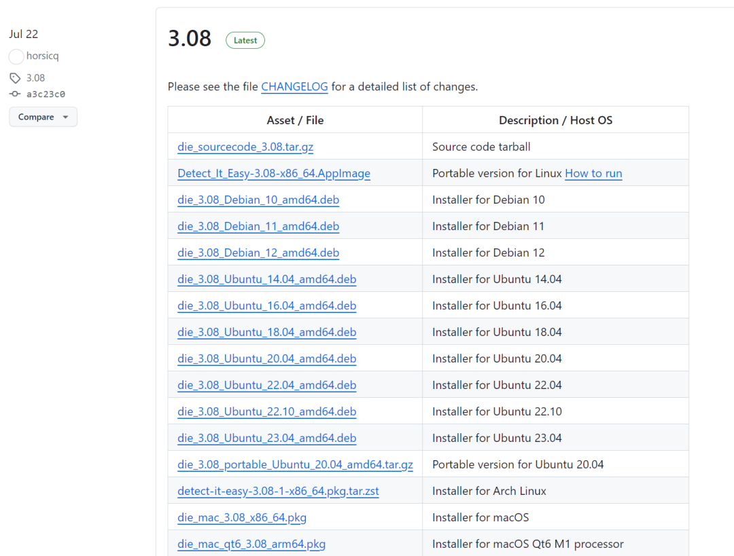Click Installer for Ubuntu 14.04 text
734x556 pixels.
[x=497, y=279]
